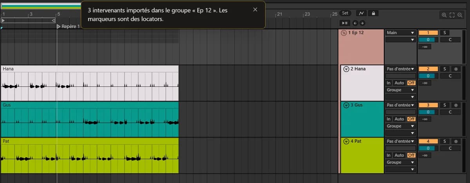Open Hana's Groupe output dropdown
The image size is (470, 183).
400,90
